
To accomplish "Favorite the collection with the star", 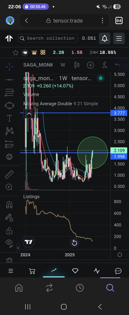I will (16, 52).
